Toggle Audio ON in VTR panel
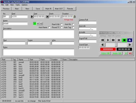Screen dimensions: 136x103 (x=117, y=53)
